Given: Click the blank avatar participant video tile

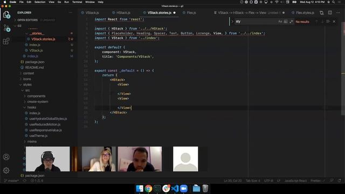Looking at the screenshot, I should [185, 159].
